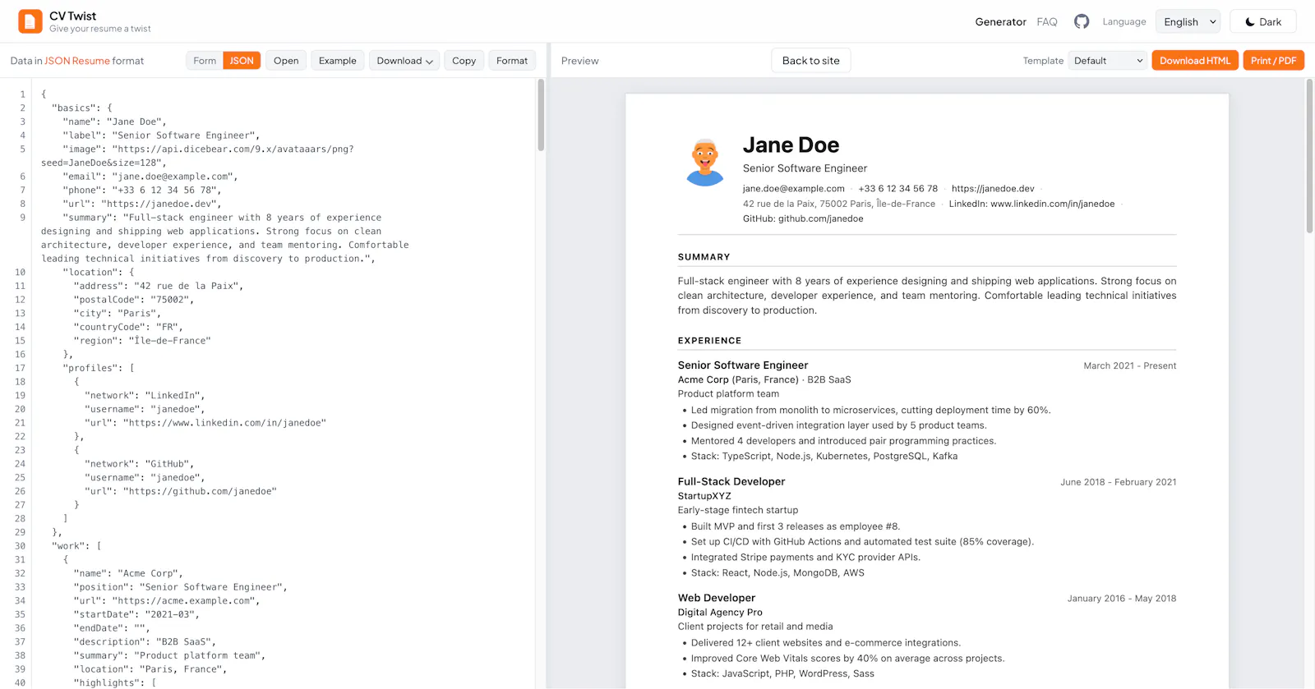Go to the Generator nav item

click(1000, 22)
